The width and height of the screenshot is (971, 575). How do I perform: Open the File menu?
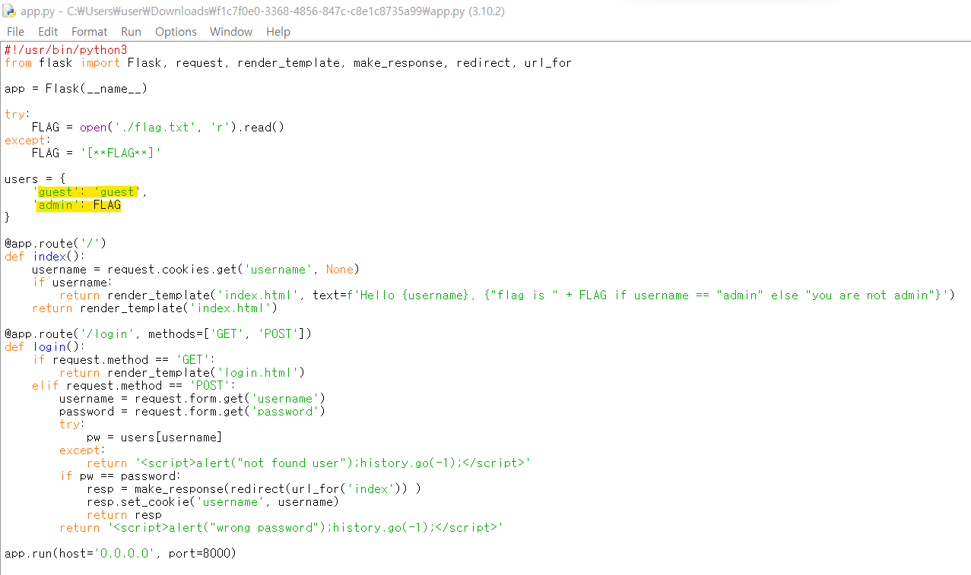[x=15, y=31]
